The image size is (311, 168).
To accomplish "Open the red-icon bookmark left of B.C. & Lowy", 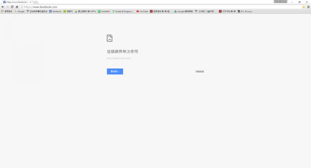I will coord(227,12).
